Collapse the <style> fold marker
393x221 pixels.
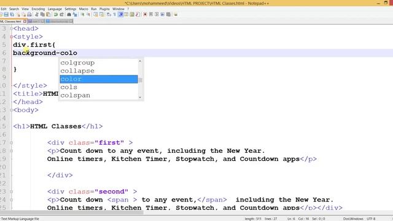11,37
